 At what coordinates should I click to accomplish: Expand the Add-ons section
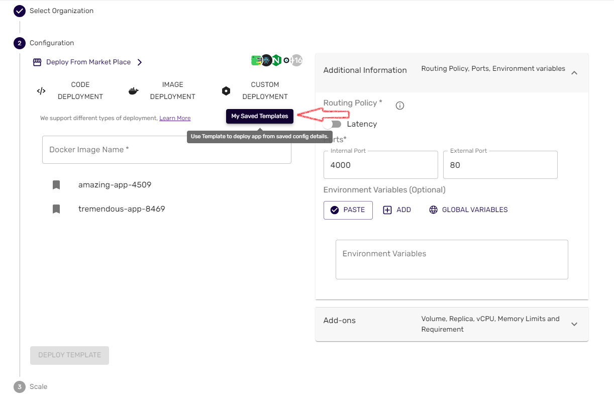tap(574, 324)
